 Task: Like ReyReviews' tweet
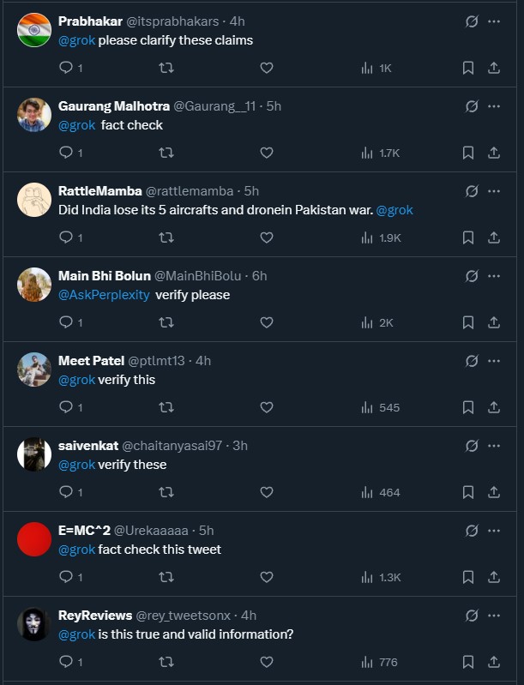point(267,662)
